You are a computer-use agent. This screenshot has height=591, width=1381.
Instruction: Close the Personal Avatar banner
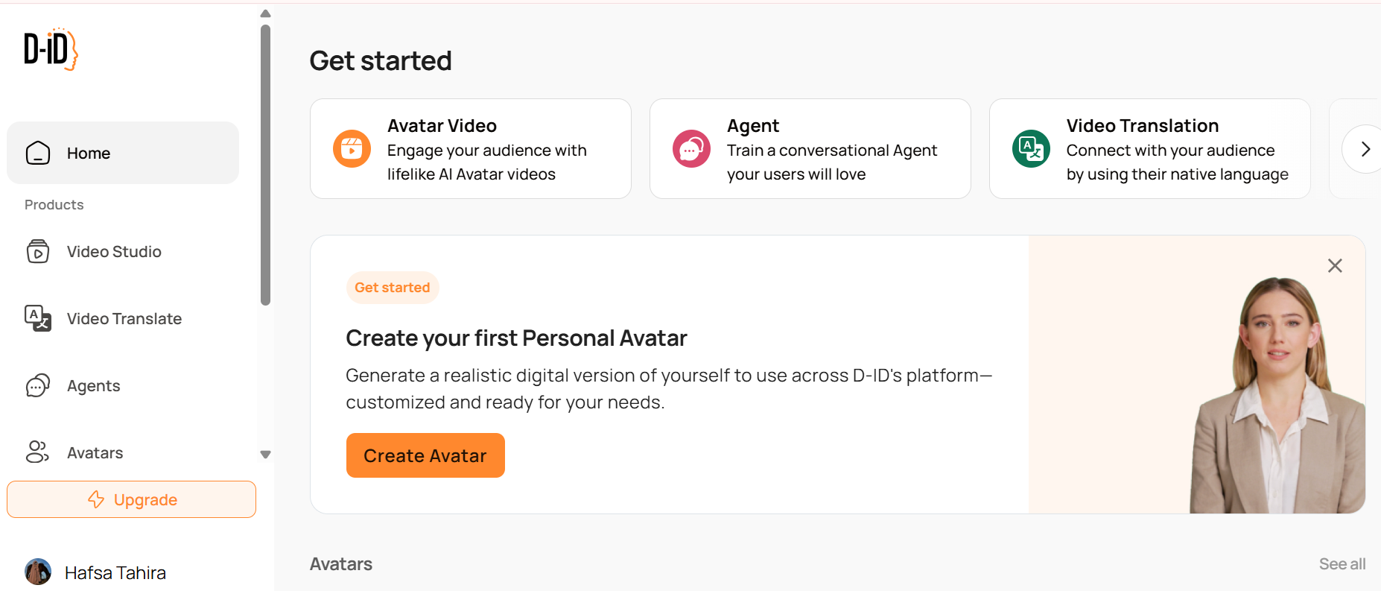click(x=1335, y=266)
